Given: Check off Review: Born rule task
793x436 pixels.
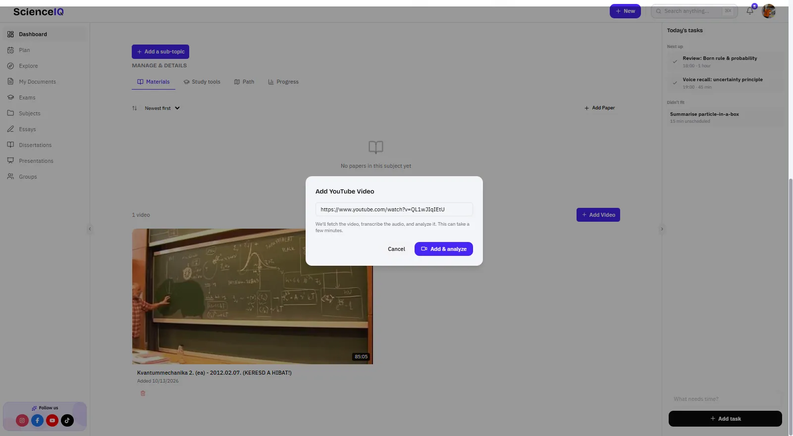Looking at the screenshot, I should 675,62.
